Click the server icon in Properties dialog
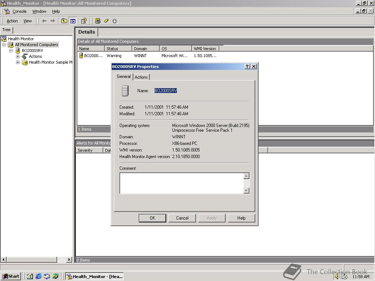This screenshot has height=281, width=375. pos(125,91)
